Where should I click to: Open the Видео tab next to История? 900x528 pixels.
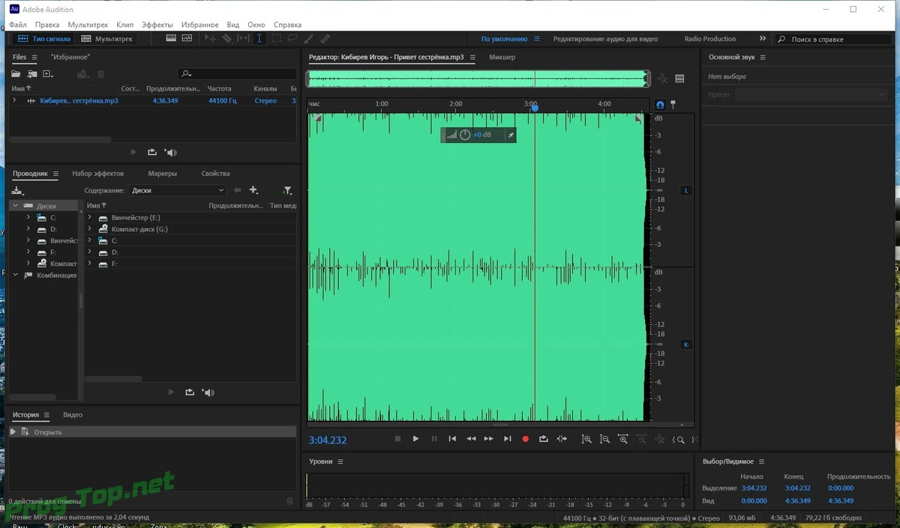pyautogui.click(x=73, y=415)
